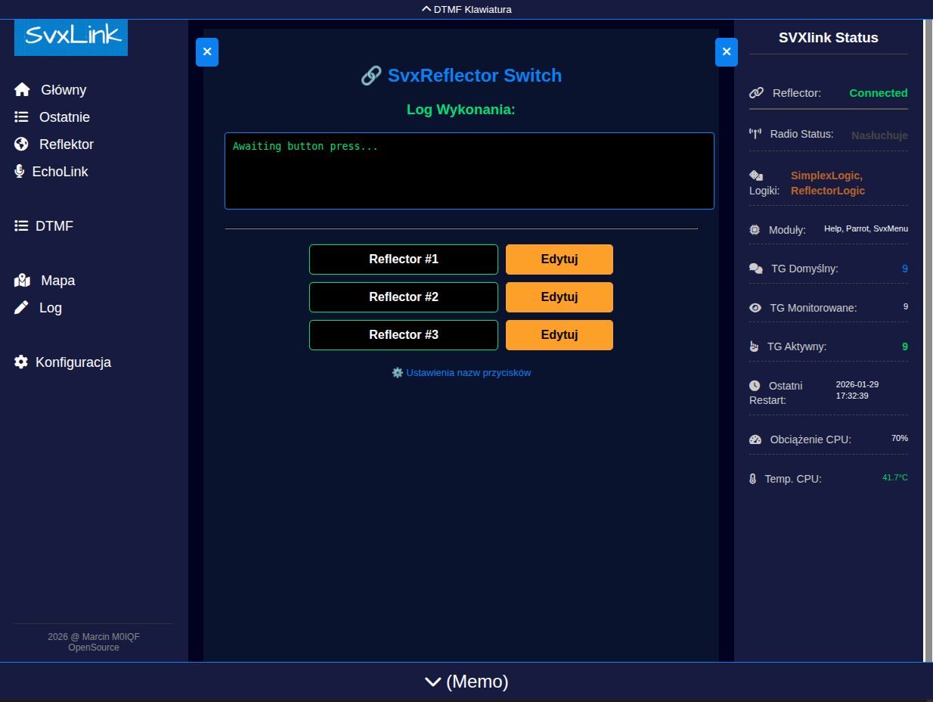Click the gear icon beside Konfiguracja
Screen dimensions: 933x702
[x=21, y=362]
